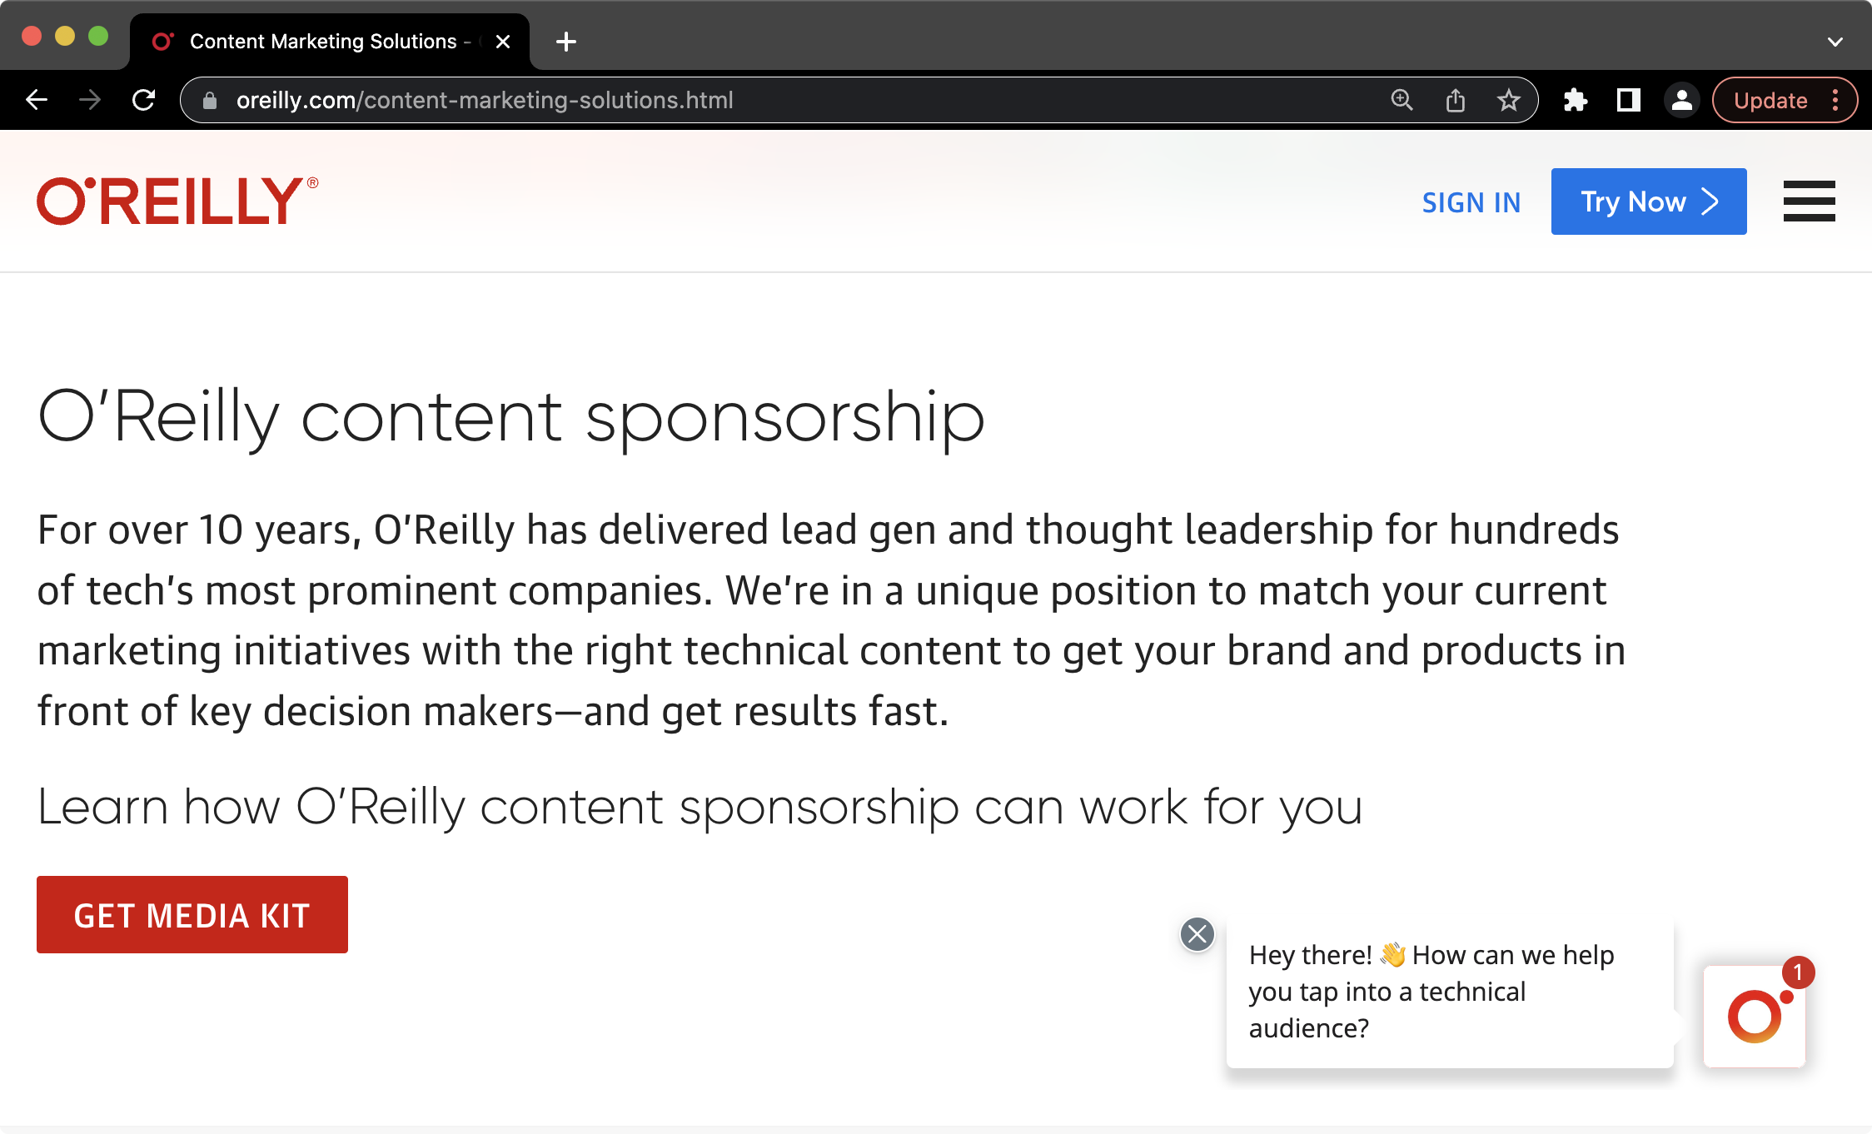Go back to previous page

[x=37, y=101]
